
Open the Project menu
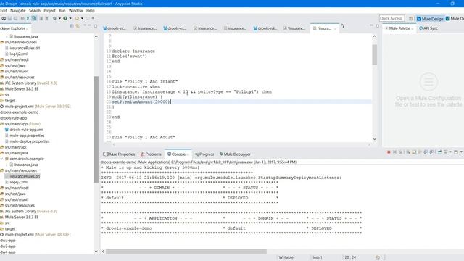(x=49, y=10)
